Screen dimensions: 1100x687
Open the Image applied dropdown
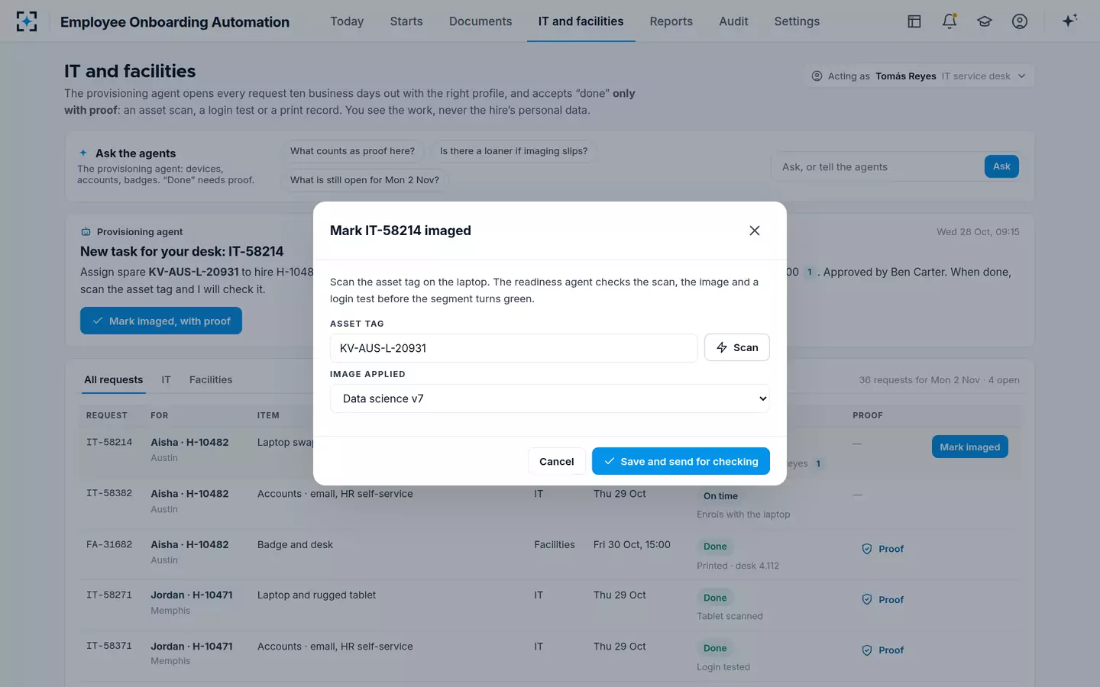(x=549, y=398)
